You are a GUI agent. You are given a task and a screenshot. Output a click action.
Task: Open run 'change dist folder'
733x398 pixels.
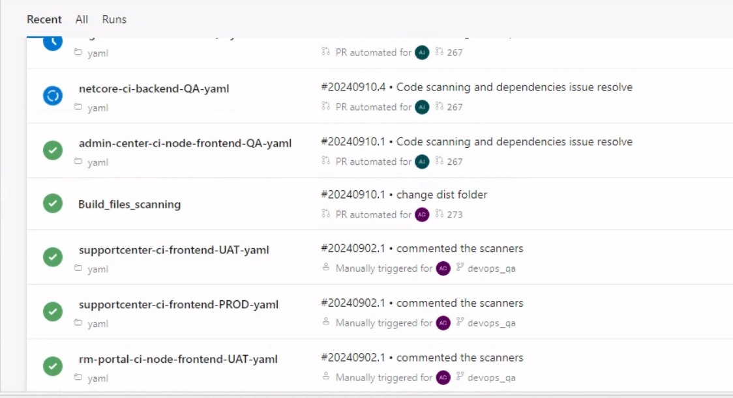click(x=441, y=195)
